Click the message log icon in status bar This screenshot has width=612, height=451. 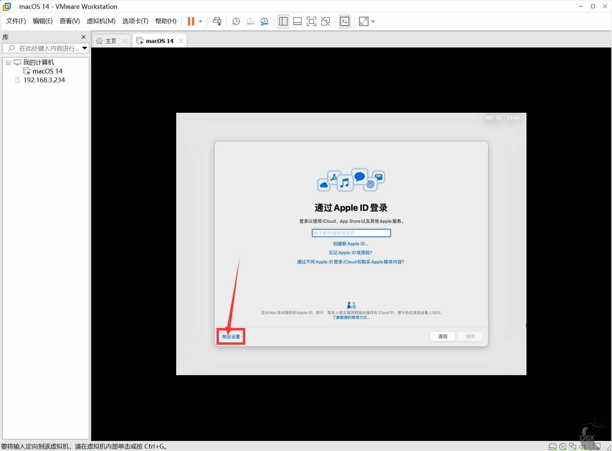(x=597, y=446)
